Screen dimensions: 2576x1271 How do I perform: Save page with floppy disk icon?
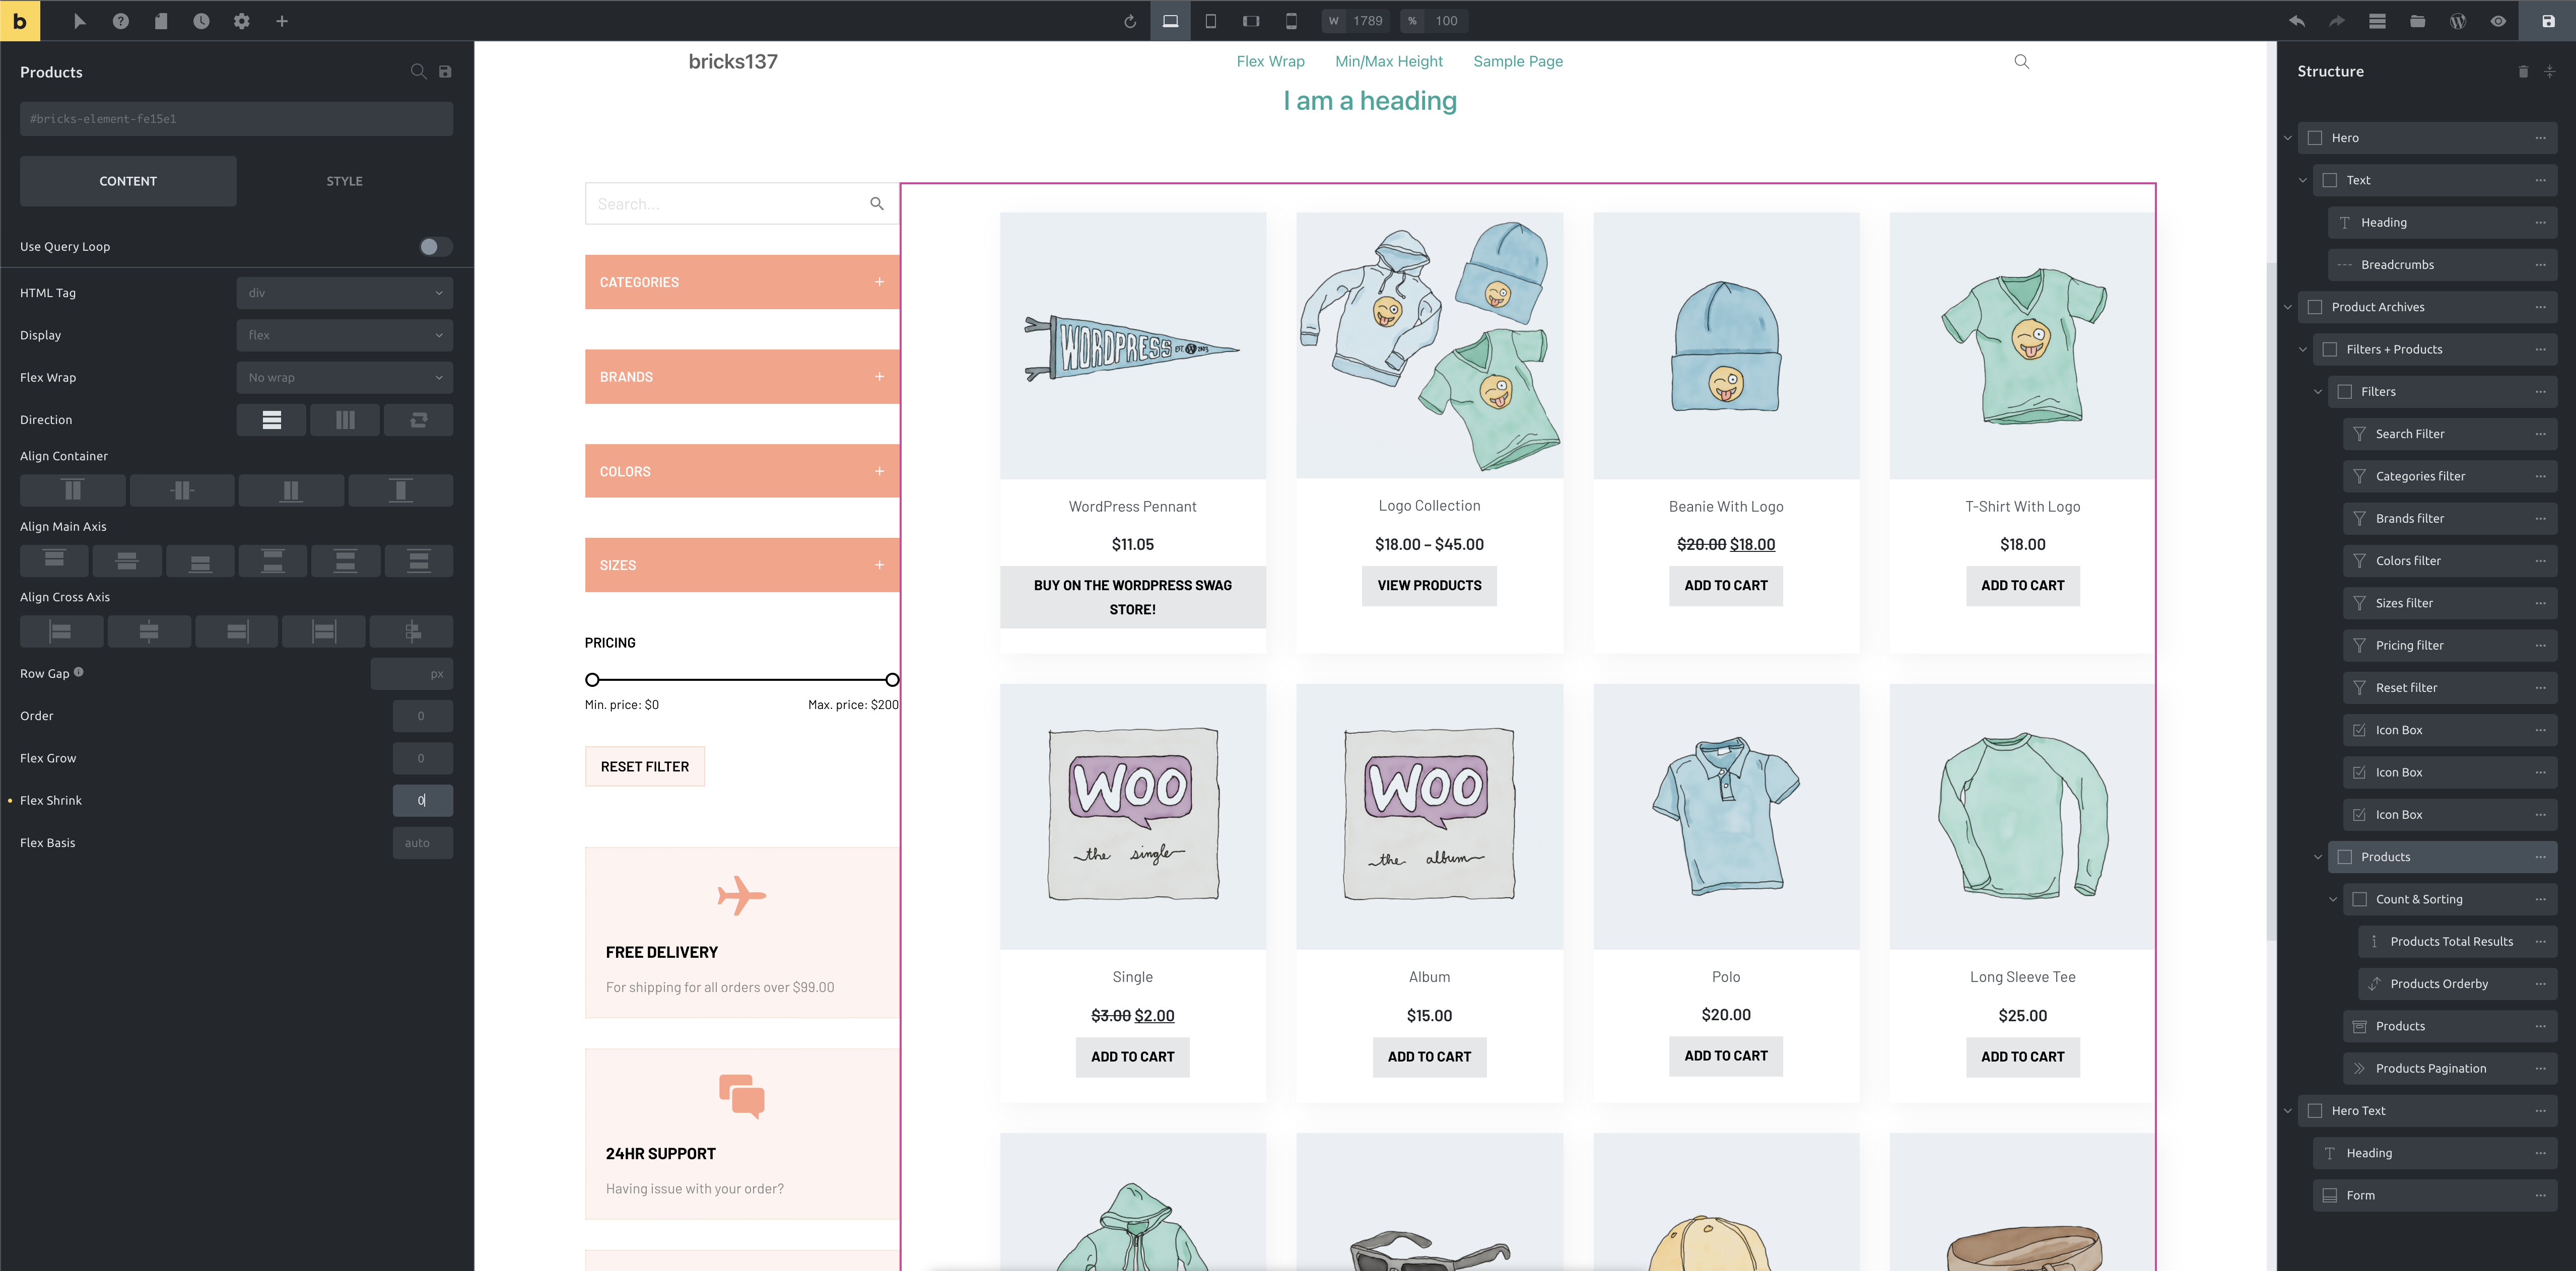coord(2548,21)
